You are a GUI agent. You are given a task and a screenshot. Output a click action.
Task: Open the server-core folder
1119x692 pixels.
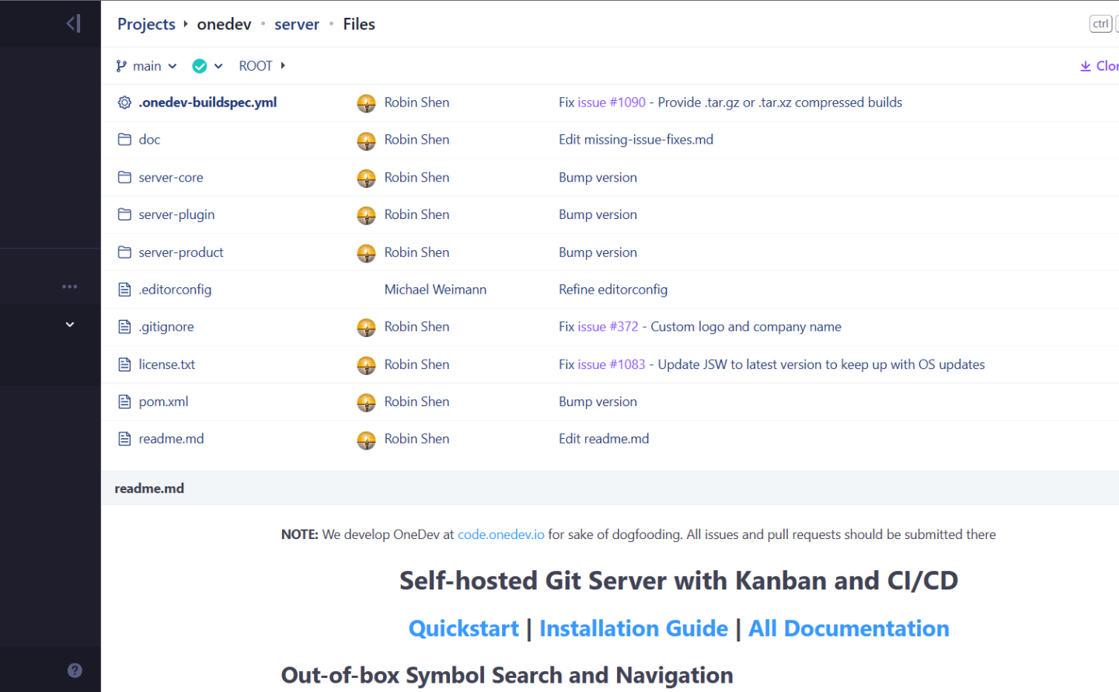pos(171,177)
